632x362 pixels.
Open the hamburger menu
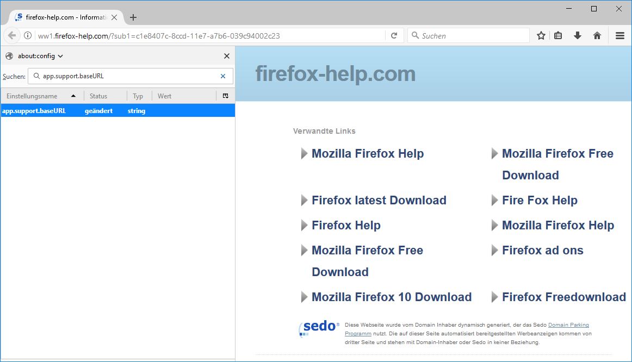(620, 35)
